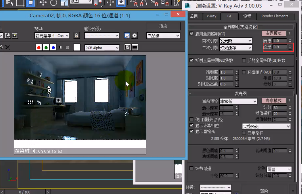Enable 显示采样 checkbox
This screenshot has width=302, height=194.
pos(244,133)
